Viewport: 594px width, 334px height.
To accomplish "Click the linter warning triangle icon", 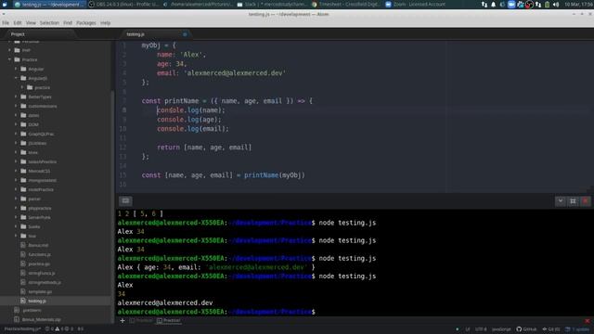I will click(x=58, y=329).
